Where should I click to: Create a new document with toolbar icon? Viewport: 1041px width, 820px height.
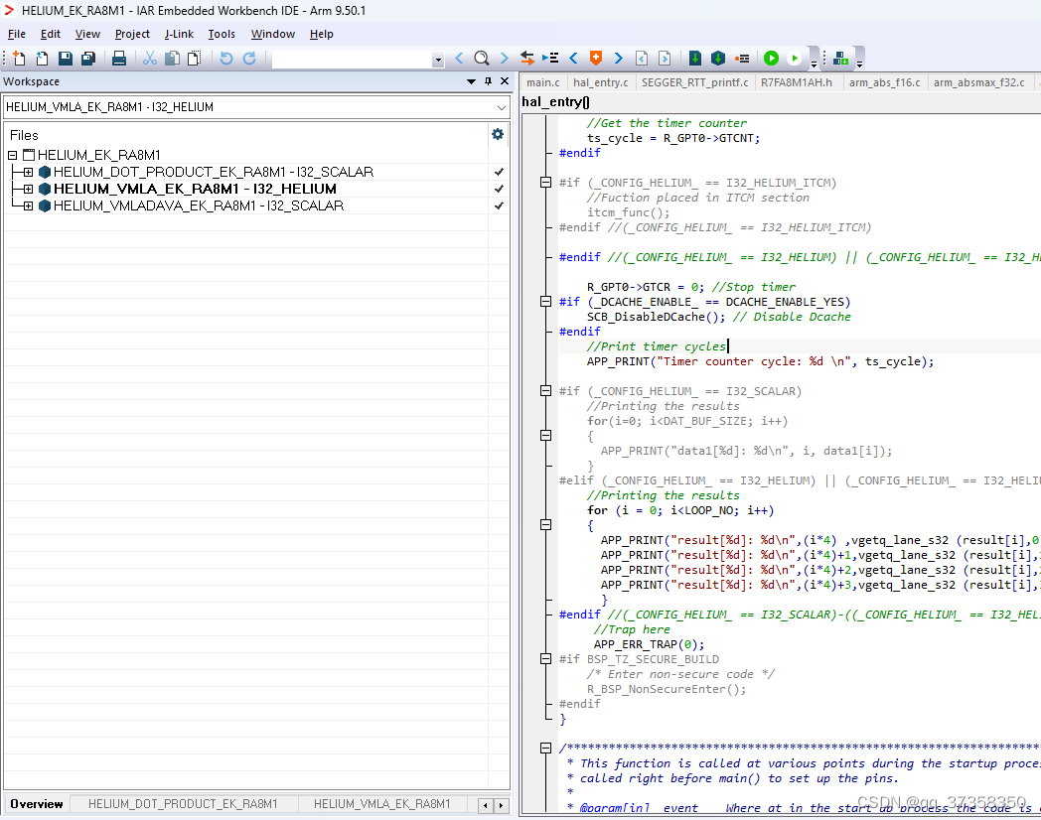pyautogui.click(x=19, y=59)
